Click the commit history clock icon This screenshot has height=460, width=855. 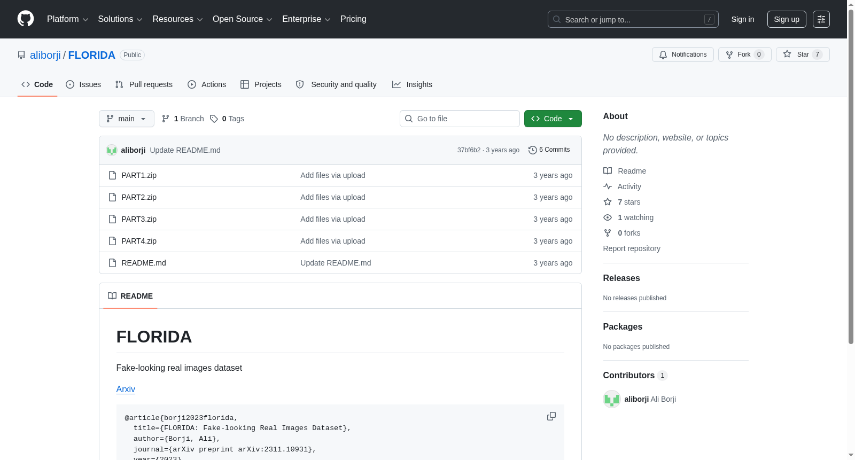pyautogui.click(x=532, y=150)
